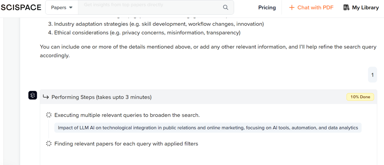Image resolution: width=384 pixels, height=165 pixels.
Task: Open the Pricing page
Action: [267, 7]
